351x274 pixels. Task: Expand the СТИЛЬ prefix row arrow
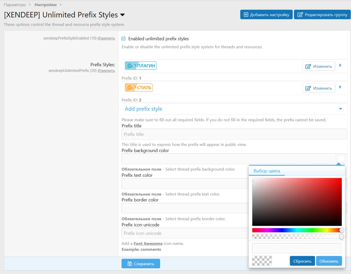[x=340, y=87]
